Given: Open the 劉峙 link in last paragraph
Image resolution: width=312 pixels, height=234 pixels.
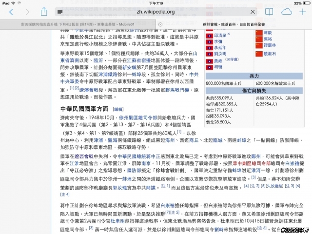Looking at the screenshot, I should (x=219, y=229).
